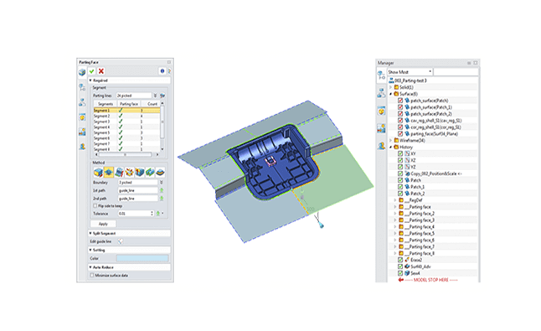Viewport: 541px width, 331px height.
Task: Toggle checkbox for patch_surface(Patch_1)
Action: [400, 107]
